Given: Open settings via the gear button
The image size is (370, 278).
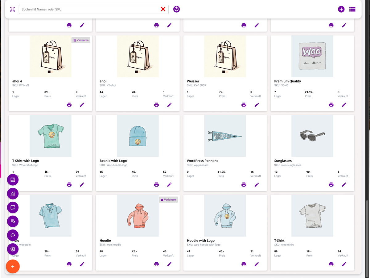Looking at the screenshot, I should click(x=13, y=249).
